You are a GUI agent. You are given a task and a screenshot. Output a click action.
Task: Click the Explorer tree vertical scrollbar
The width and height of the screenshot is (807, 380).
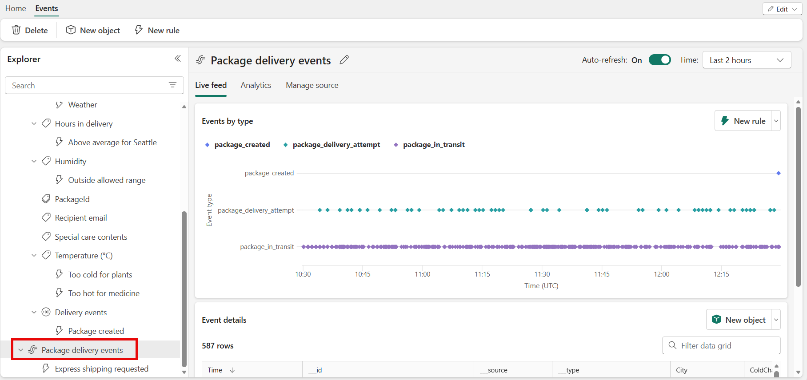(x=184, y=289)
